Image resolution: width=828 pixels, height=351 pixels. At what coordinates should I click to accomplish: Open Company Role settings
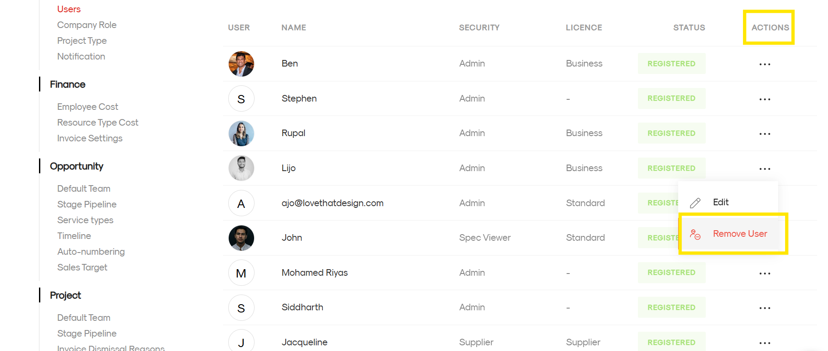pyautogui.click(x=87, y=25)
